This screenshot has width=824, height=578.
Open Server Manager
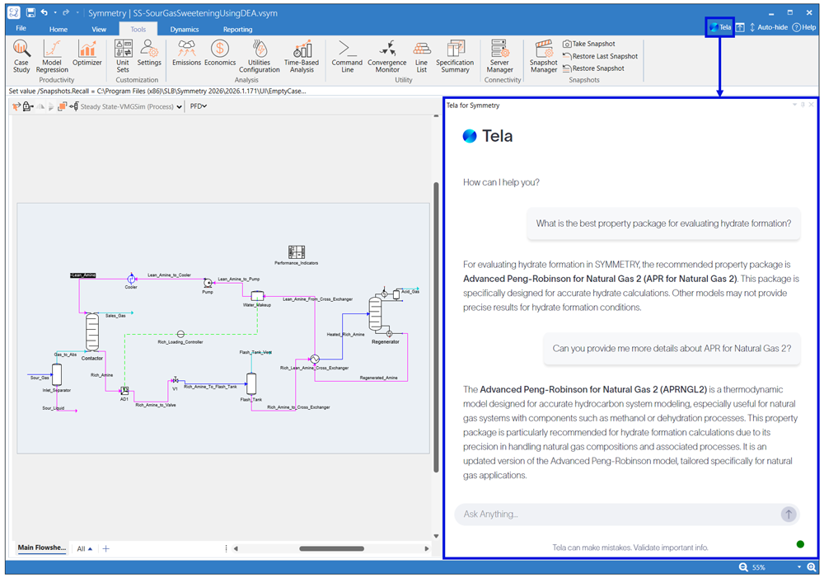(499, 56)
